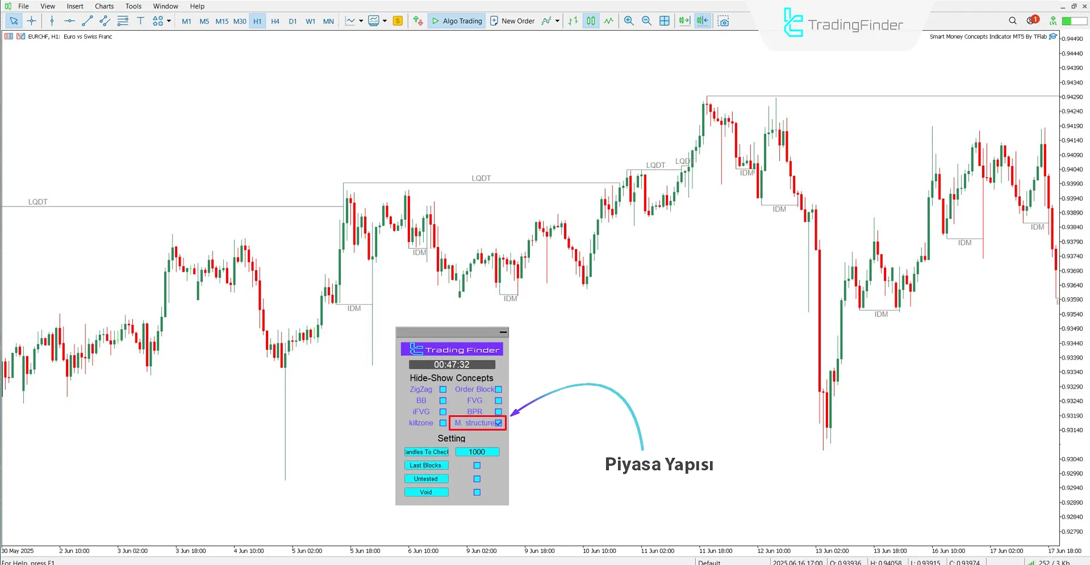Click the Last Blocks button

tap(426, 466)
